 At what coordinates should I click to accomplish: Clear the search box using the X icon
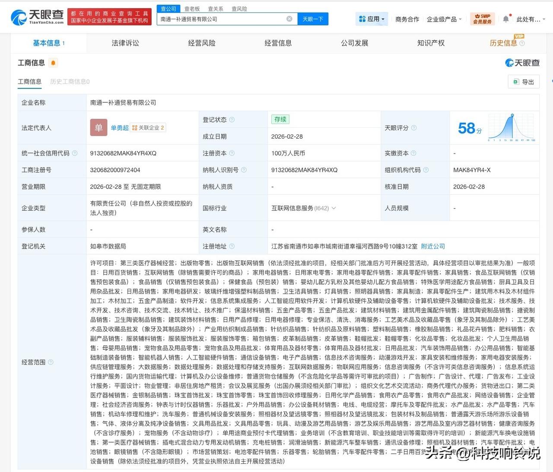coord(289,19)
